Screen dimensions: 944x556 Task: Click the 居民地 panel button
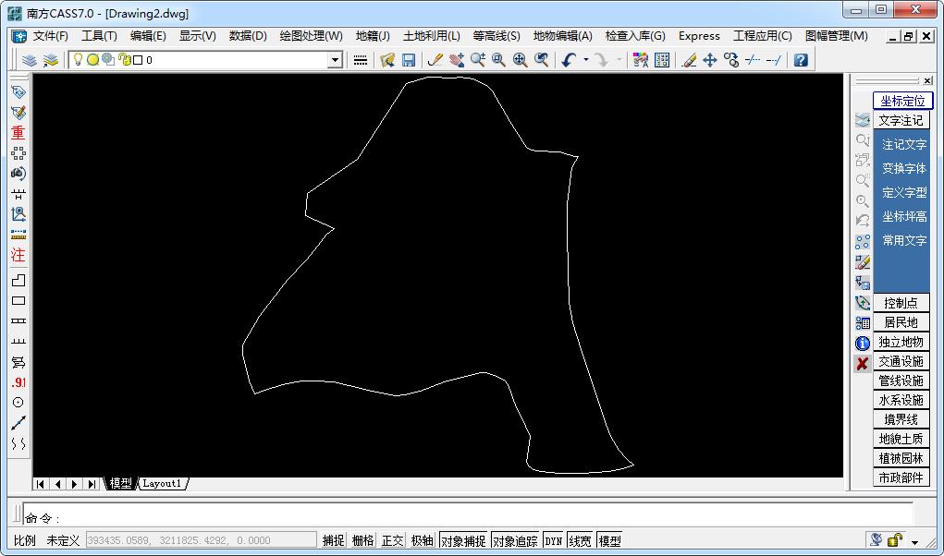[x=901, y=322]
